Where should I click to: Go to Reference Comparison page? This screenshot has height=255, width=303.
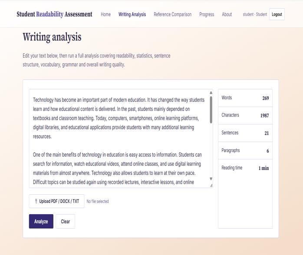pyautogui.click(x=173, y=14)
